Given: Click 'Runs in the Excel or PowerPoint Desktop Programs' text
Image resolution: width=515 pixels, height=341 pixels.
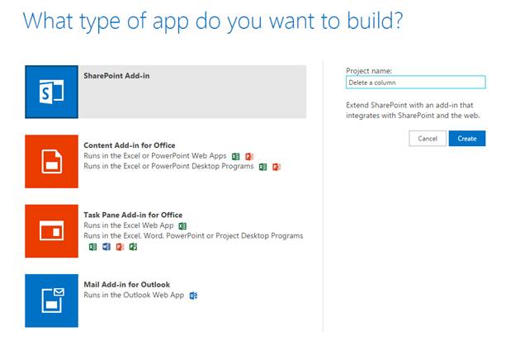Looking at the screenshot, I should coord(168,166).
